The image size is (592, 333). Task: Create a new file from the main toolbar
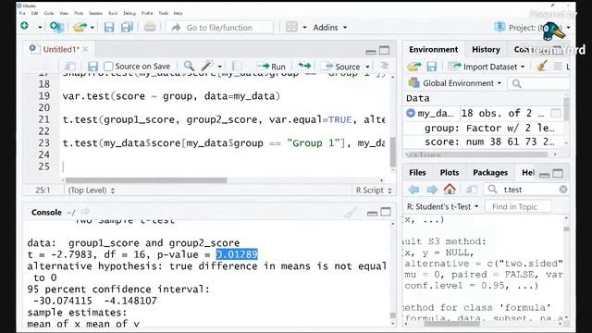point(25,27)
